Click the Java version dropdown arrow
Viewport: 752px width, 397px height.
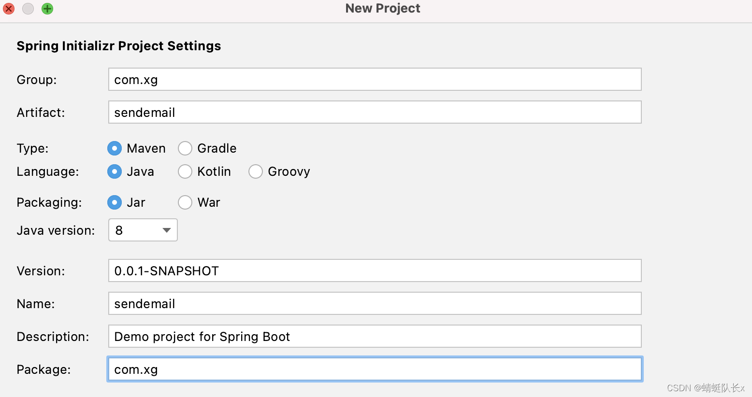[167, 230]
